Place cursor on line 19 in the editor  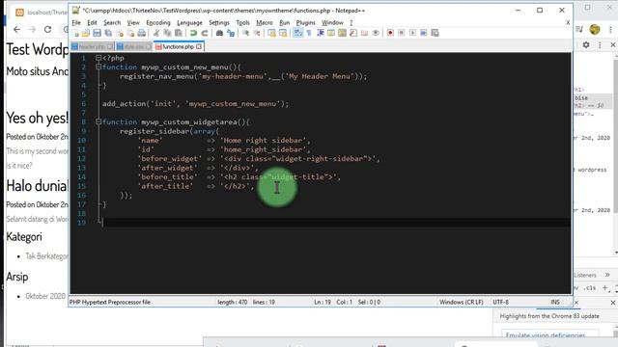tap(335, 223)
